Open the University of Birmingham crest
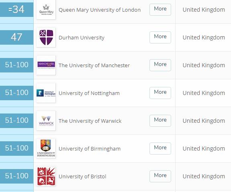This screenshot has width=231, height=192. coord(46,148)
